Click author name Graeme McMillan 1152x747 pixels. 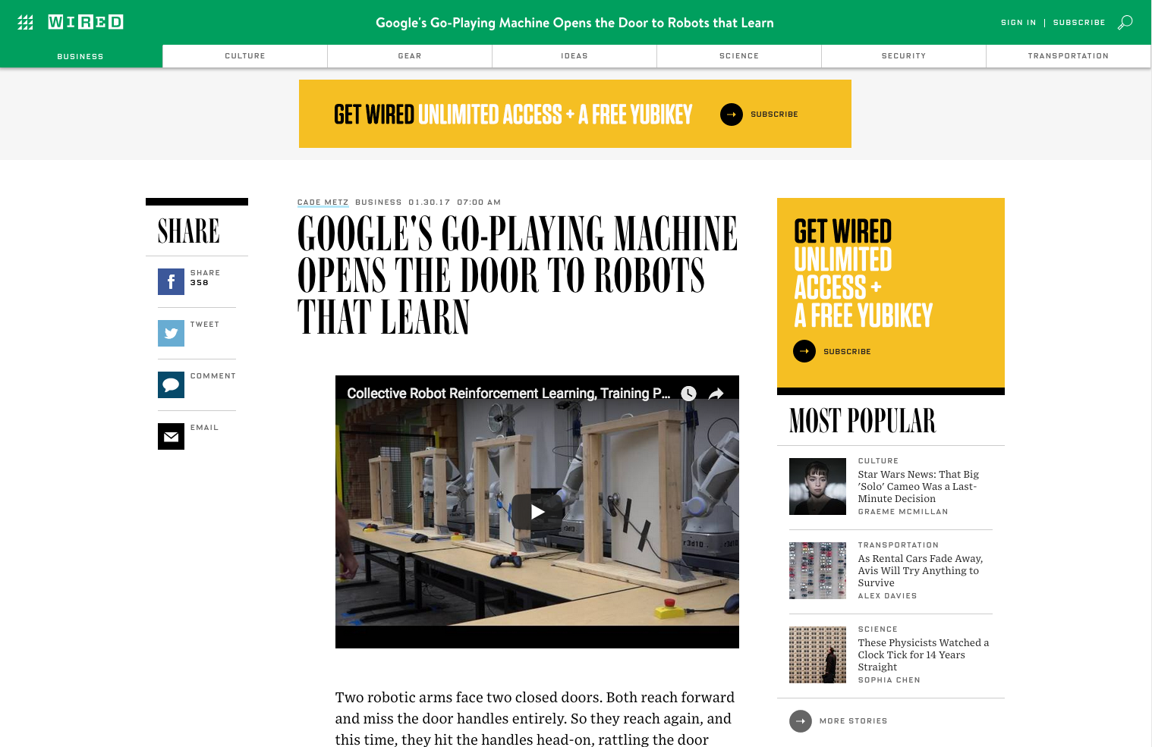(x=903, y=512)
